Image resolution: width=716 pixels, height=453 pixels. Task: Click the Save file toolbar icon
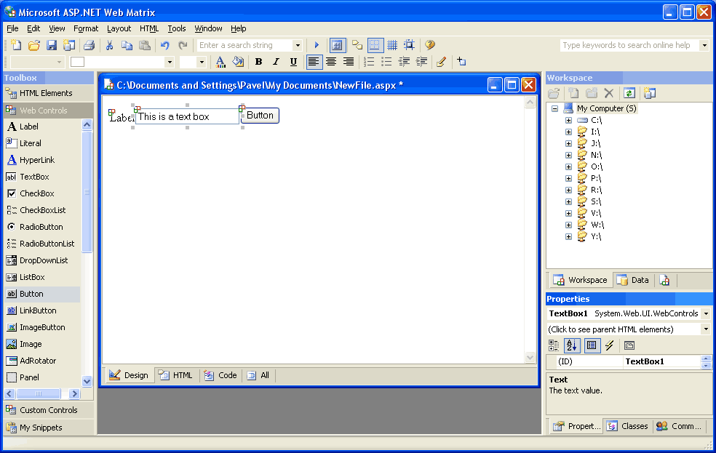click(52, 45)
